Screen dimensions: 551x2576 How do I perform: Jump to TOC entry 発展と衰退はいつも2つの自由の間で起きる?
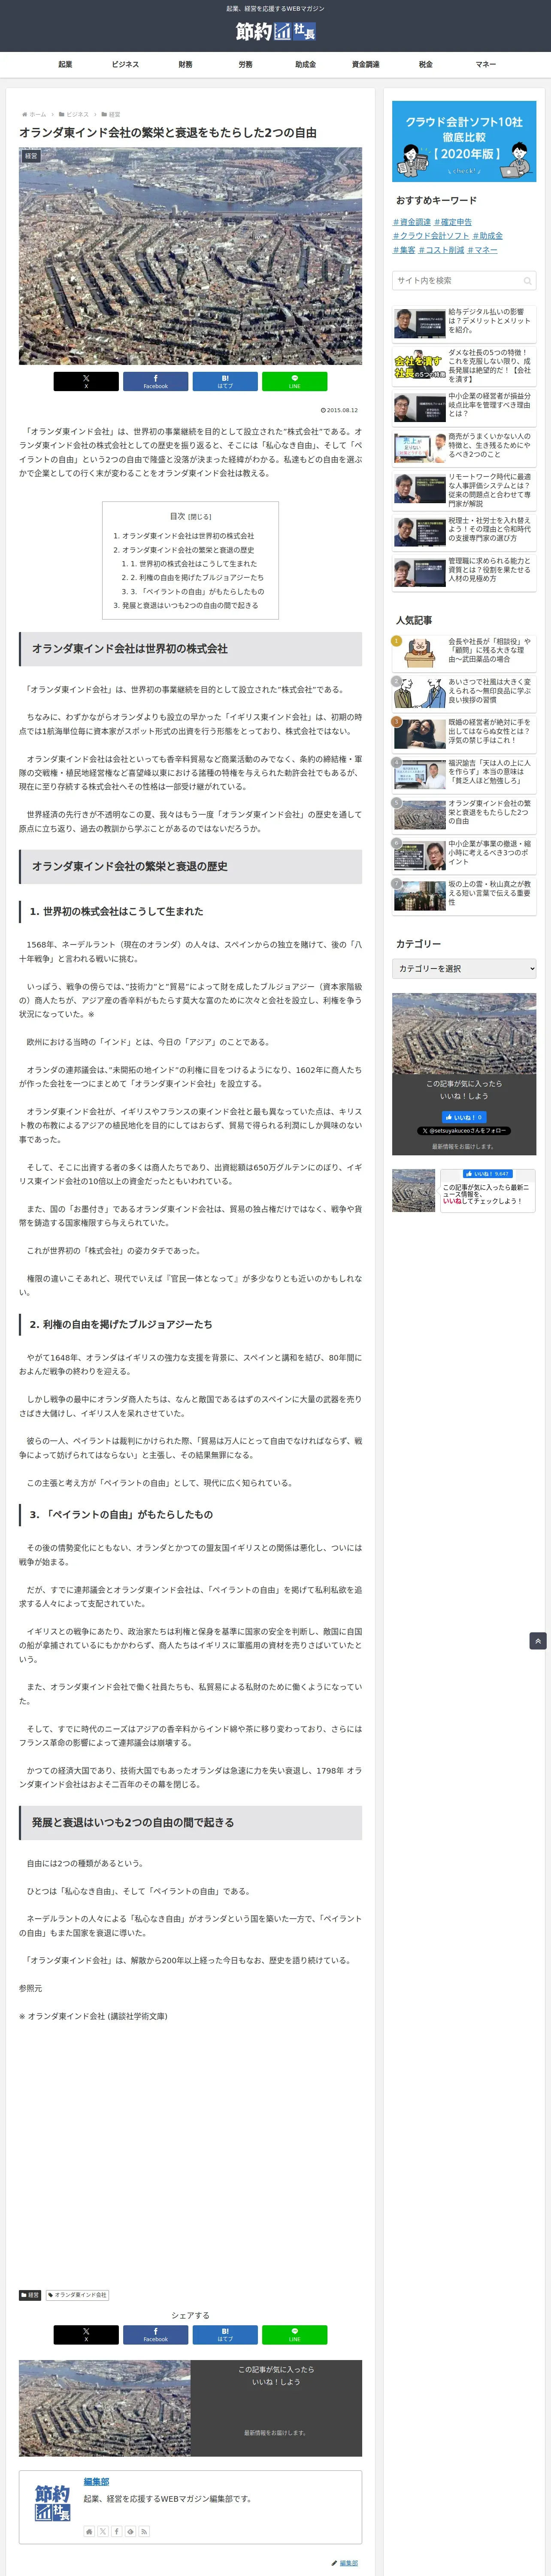tap(190, 606)
